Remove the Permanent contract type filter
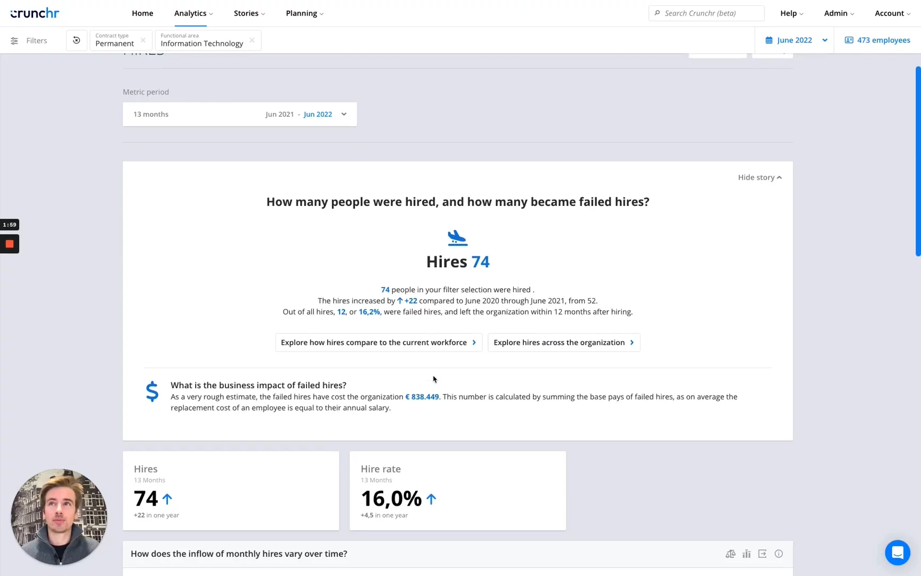Image resolution: width=921 pixels, height=576 pixels. (143, 41)
